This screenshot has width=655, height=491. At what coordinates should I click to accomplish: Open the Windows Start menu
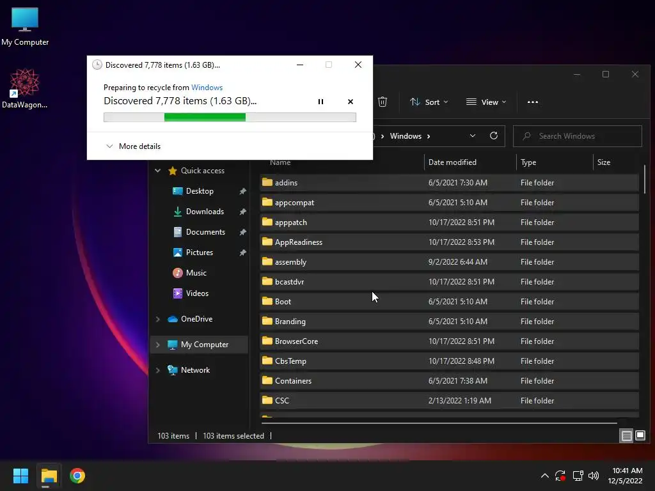20,476
